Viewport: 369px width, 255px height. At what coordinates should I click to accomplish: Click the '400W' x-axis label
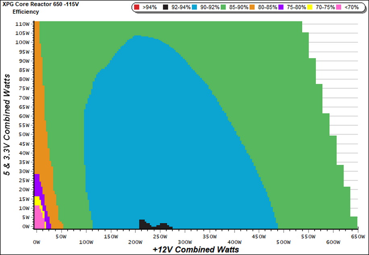234,242
